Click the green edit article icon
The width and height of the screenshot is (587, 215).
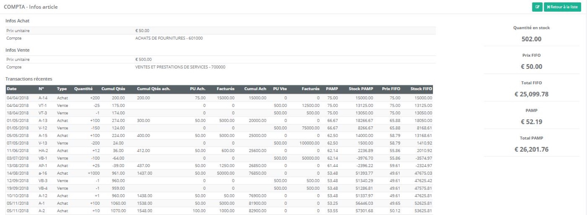pos(537,7)
